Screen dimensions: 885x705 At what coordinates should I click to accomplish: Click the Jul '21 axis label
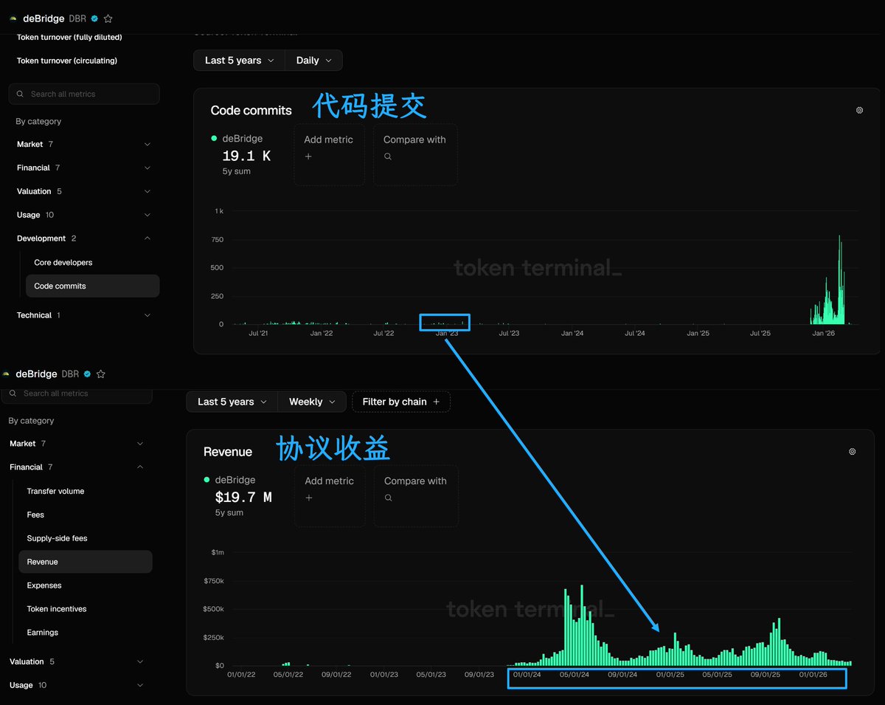258,334
